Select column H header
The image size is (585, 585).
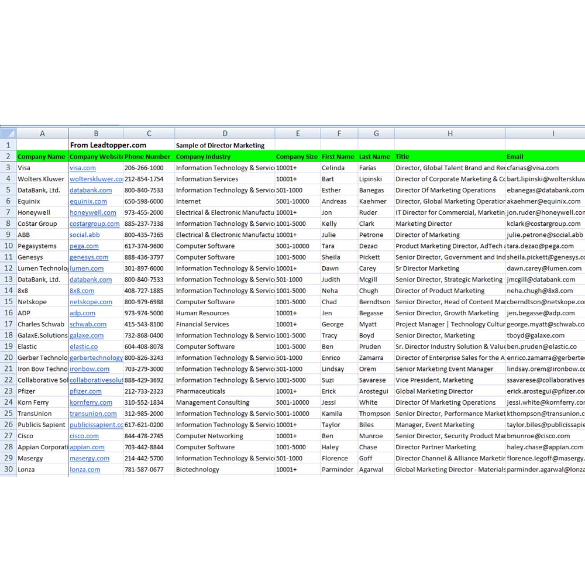click(450, 133)
